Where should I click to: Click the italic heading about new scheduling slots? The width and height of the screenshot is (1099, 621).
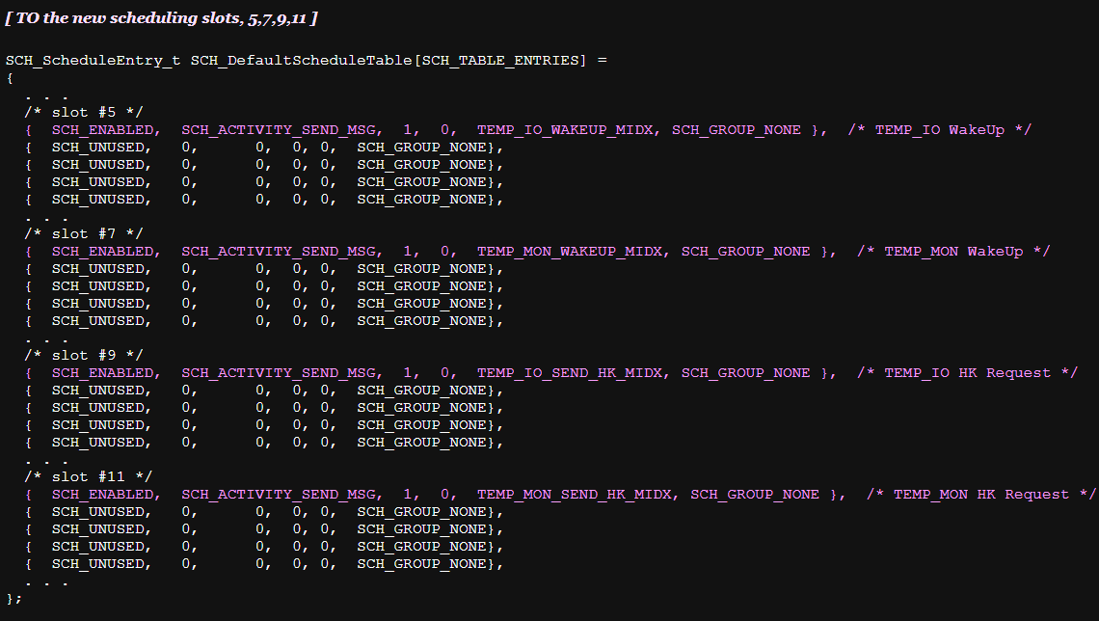pos(161,19)
